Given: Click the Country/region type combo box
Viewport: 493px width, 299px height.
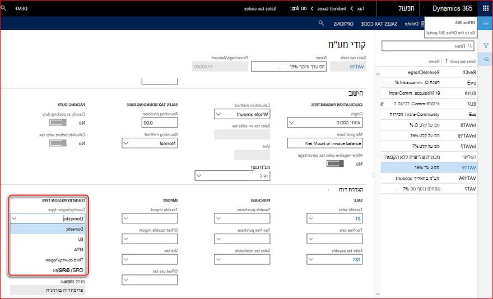Looking at the screenshot, I should coord(48,218).
